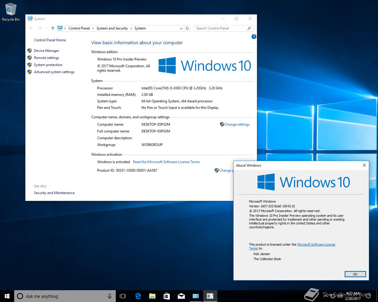Screen dimensions: 378x302
Task: Open File Explorer from taskbar
Action: [152, 296]
